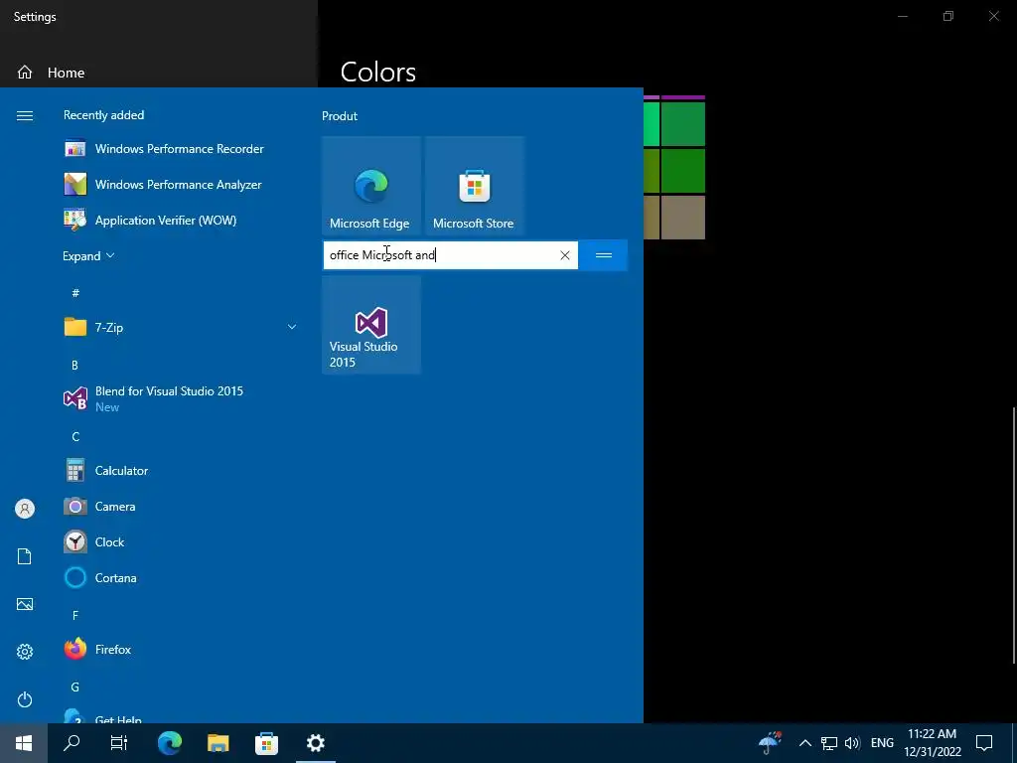Click the network tray icon
Image resolution: width=1017 pixels, height=763 pixels.
click(x=829, y=743)
